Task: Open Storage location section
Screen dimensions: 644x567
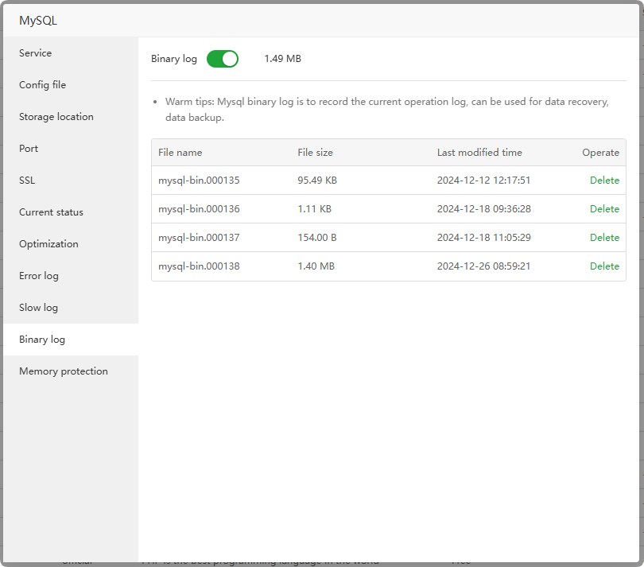Action: click(x=56, y=117)
